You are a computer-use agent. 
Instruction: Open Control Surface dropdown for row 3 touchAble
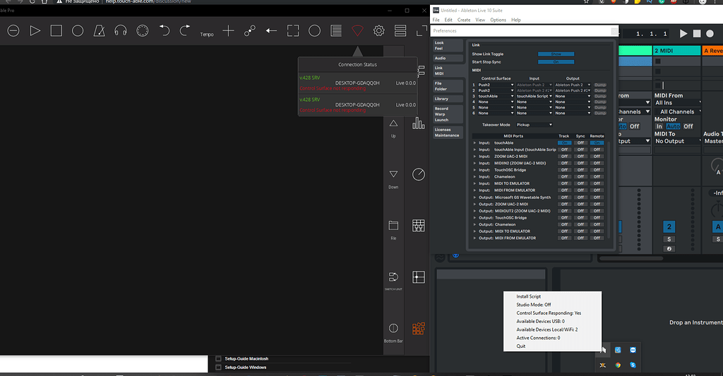pos(496,97)
